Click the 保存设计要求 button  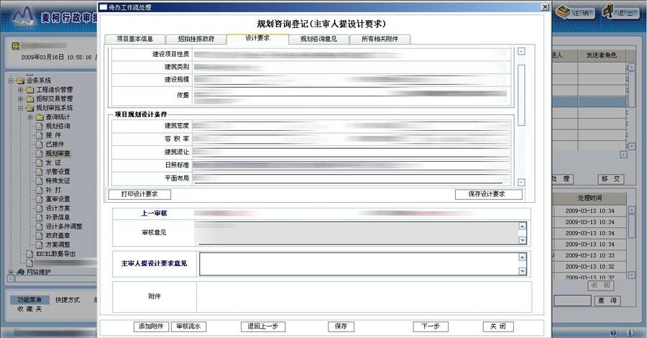click(x=488, y=194)
